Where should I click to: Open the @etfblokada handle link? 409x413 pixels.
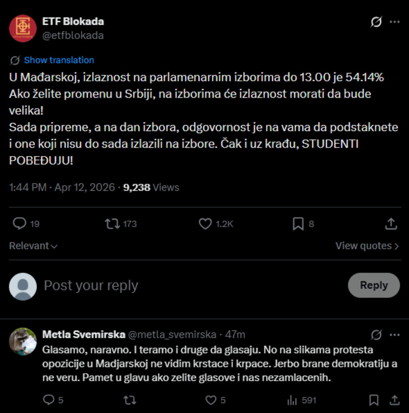point(73,35)
